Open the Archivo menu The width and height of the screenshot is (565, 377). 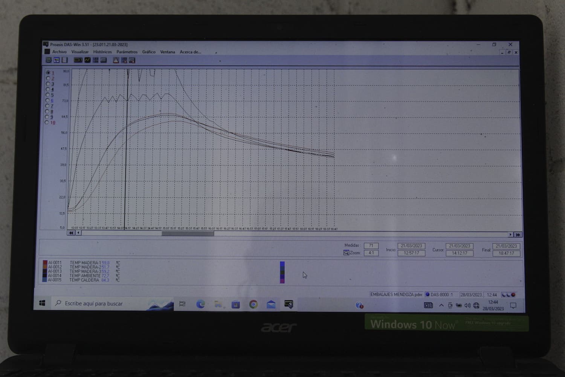pos(59,52)
